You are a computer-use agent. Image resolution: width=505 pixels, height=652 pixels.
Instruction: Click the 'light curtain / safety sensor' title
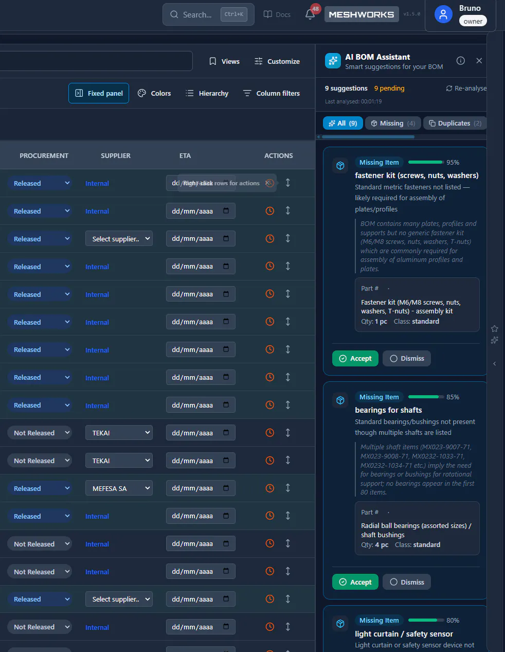point(404,634)
